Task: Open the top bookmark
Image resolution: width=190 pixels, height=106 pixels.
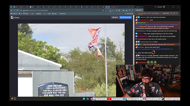Action: pos(20,14)
